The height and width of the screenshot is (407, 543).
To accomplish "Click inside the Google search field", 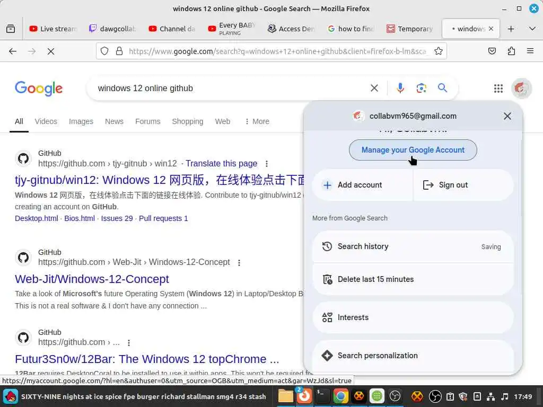I will pyautogui.click(x=229, y=89).
